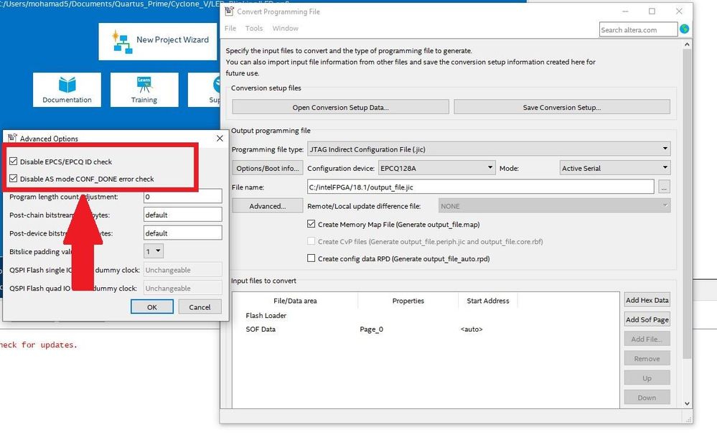Click the Post-device bitstream field

(183, 233)
